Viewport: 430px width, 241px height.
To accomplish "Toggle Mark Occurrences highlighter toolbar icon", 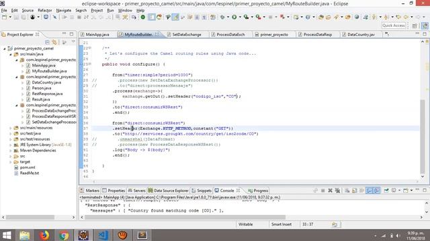I will click(175, 17).
